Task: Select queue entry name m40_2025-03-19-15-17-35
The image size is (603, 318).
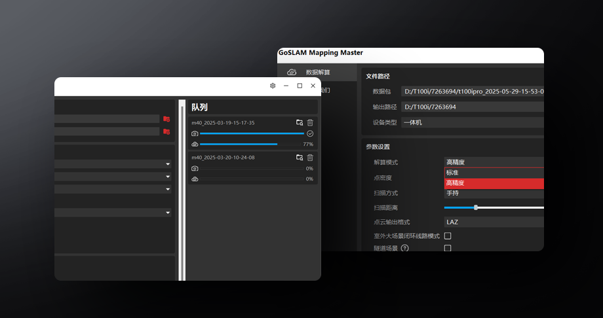Action: tap(223, 123)
